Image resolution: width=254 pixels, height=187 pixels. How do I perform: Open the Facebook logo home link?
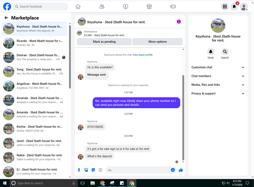tap(7, 7)
